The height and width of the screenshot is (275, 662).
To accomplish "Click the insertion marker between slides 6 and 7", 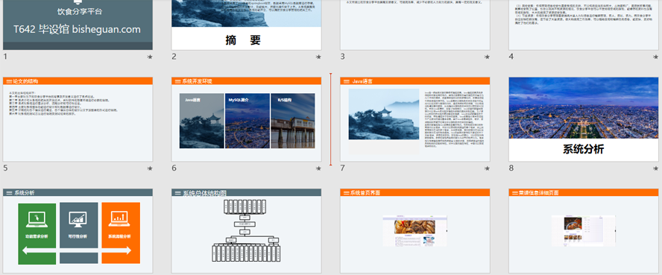I will pyautogui.click(x=330, y=119).
